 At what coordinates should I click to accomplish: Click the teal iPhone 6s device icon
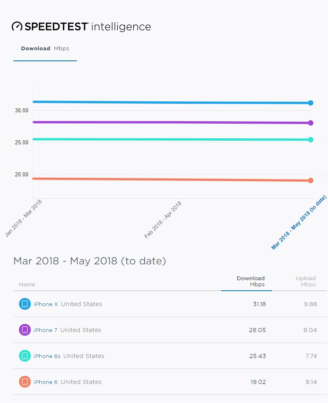pos(25,356)
